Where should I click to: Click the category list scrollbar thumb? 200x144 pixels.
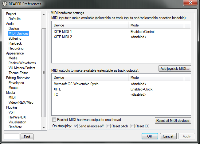point(44,73)
